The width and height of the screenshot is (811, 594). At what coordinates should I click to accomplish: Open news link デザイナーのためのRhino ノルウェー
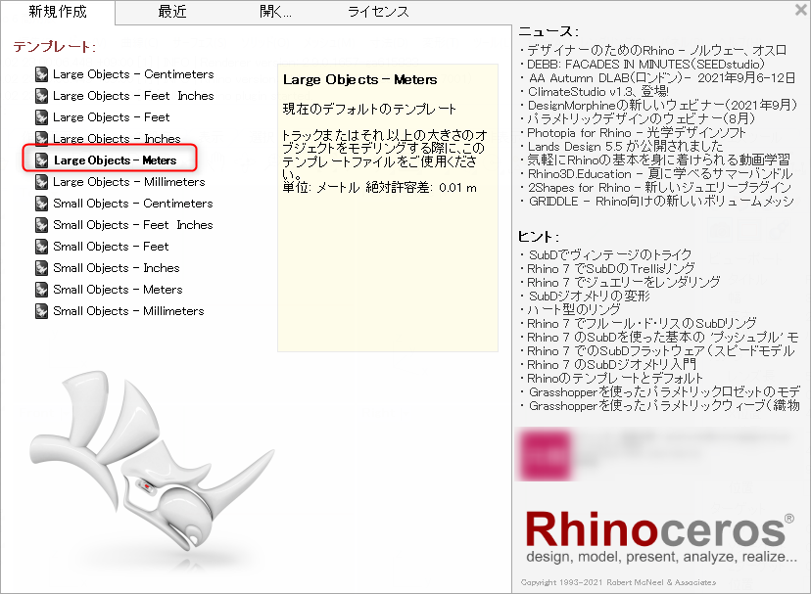point(657,51)
